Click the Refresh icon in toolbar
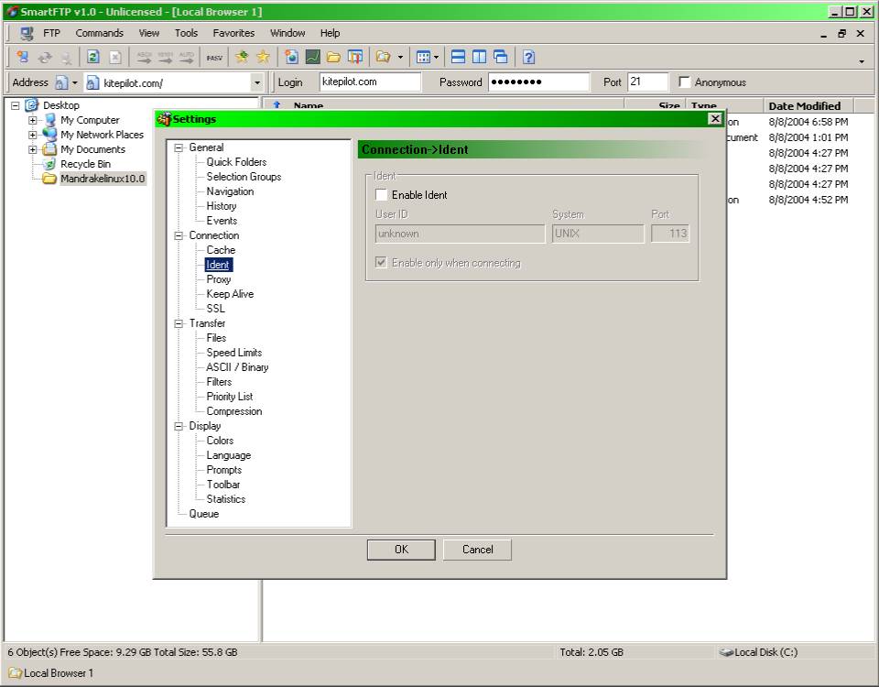Viewport: 879px width, 687px height. click(92, 57)
